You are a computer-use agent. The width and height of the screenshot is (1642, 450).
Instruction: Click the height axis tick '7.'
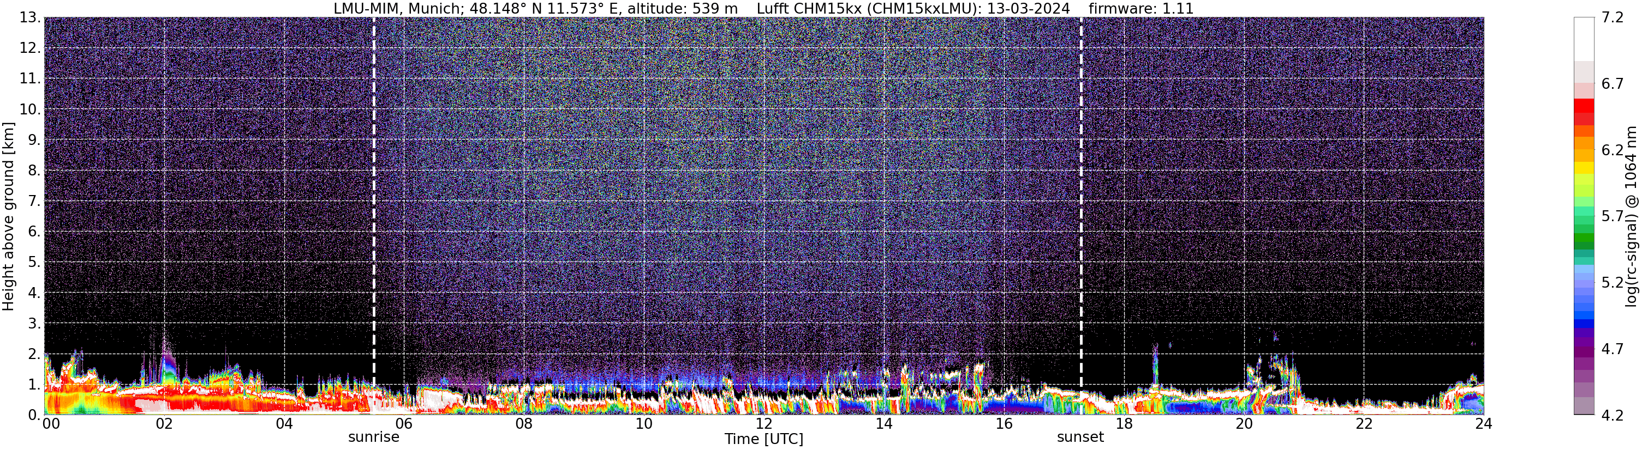(34, 201)
